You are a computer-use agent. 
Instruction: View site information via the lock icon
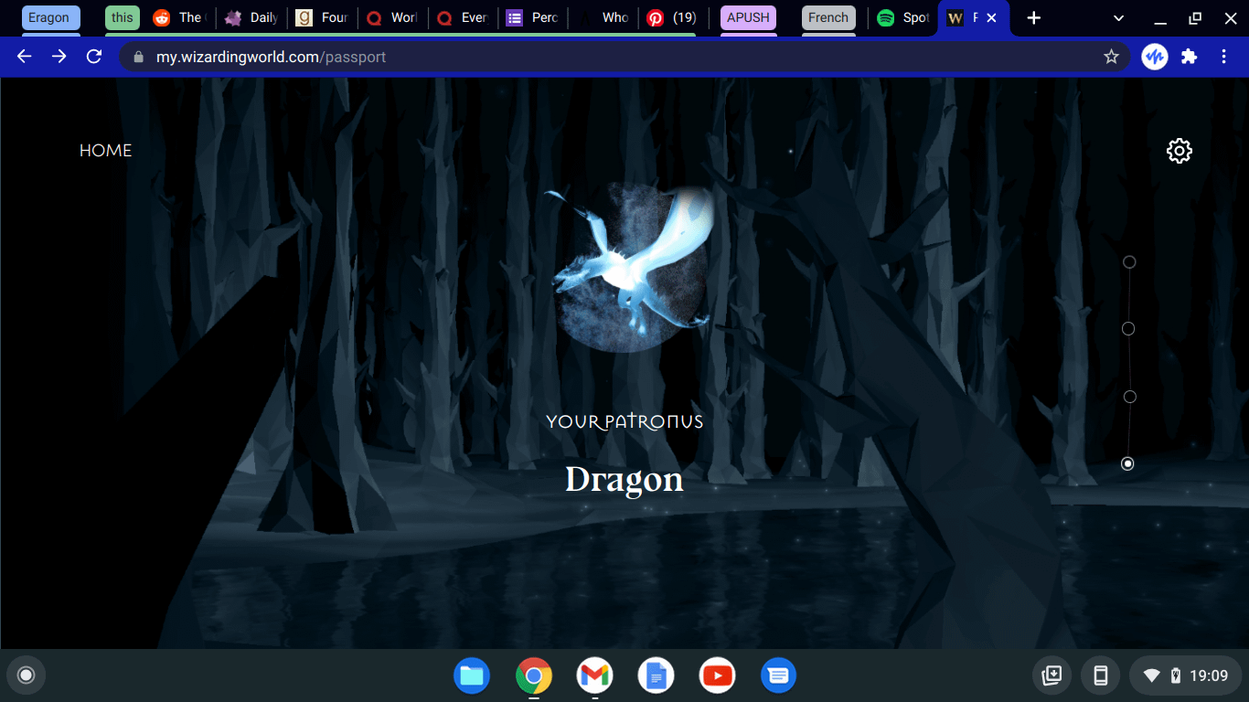coord(139,57)
